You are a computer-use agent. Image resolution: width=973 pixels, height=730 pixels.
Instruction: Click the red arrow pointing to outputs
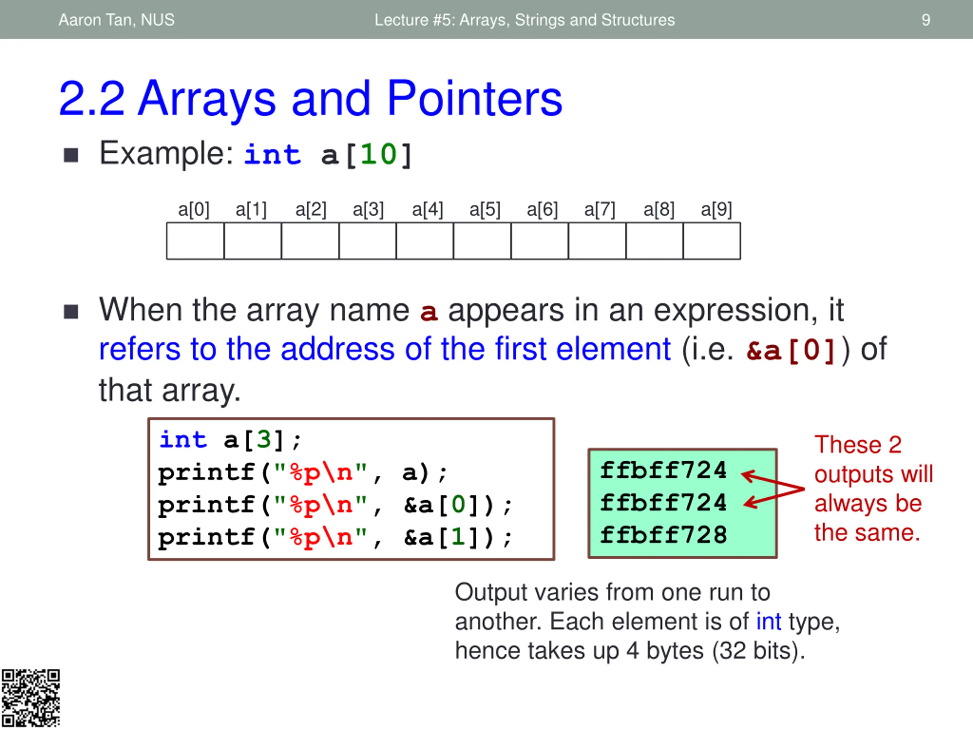773,489
